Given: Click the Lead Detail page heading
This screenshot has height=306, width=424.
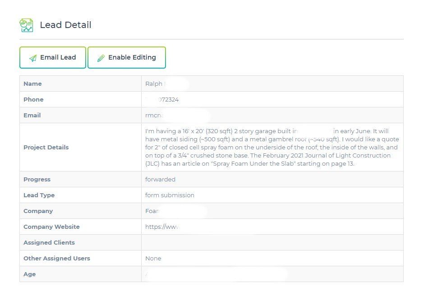Looking at the screenshot, I should [x=65, y=25].
